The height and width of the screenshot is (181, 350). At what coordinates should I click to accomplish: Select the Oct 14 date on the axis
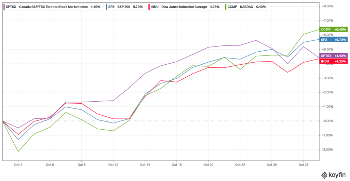145,165
